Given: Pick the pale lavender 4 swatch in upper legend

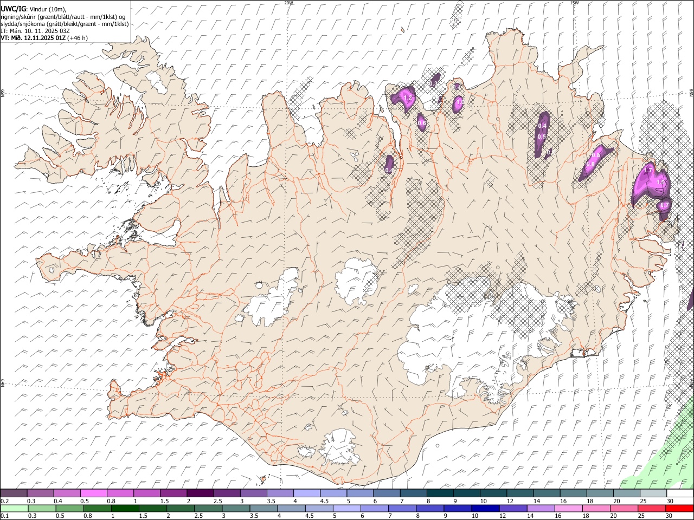Looking at the screenshot, I should [x=307, y=493].
